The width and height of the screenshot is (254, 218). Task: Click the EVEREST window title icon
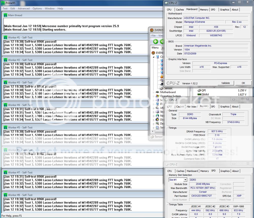[x=152, y=30]
